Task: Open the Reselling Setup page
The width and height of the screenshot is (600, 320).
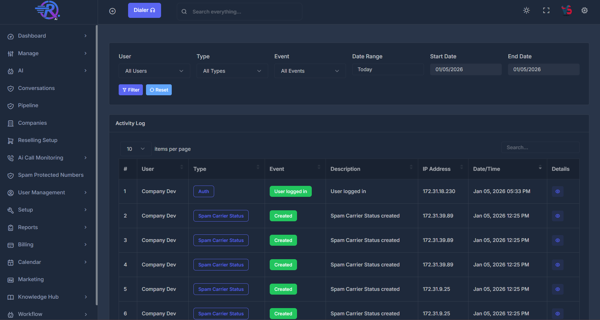Action: click(38, 140)
